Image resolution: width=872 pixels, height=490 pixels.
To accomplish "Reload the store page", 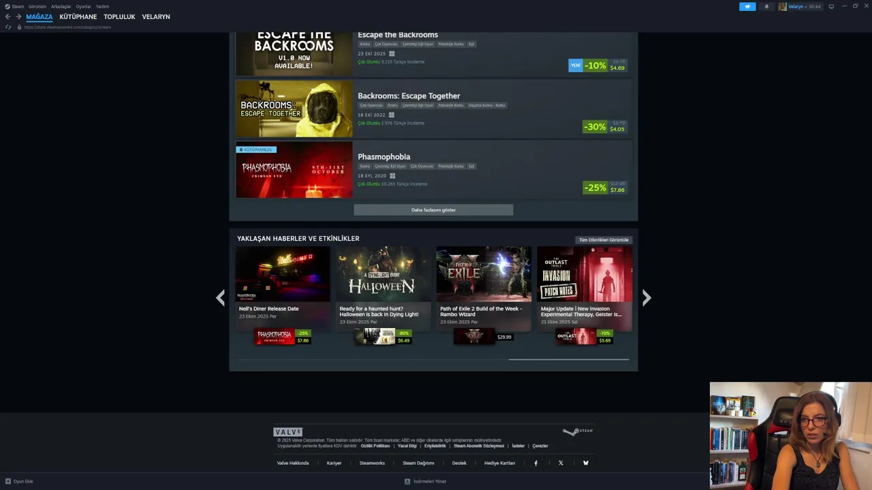I will click(x=8, y=27).
